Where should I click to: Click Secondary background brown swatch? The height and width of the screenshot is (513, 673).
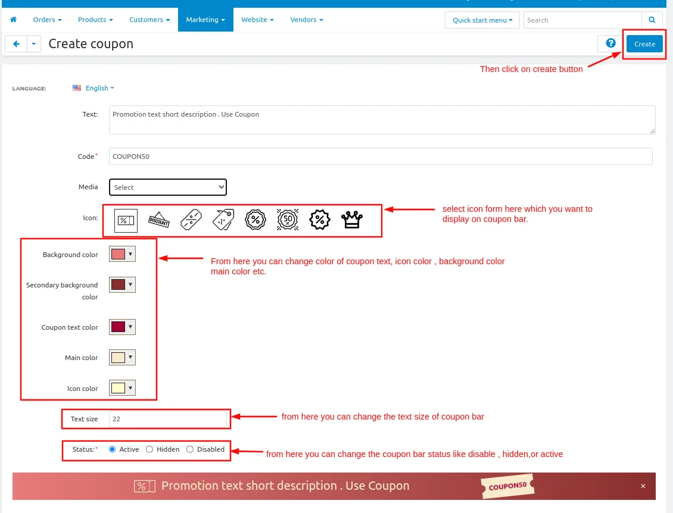pyautogui.click(x=118, y=284)
